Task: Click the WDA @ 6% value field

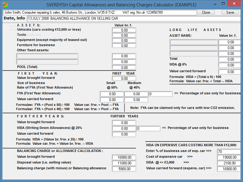Action: tap(230, 65)
